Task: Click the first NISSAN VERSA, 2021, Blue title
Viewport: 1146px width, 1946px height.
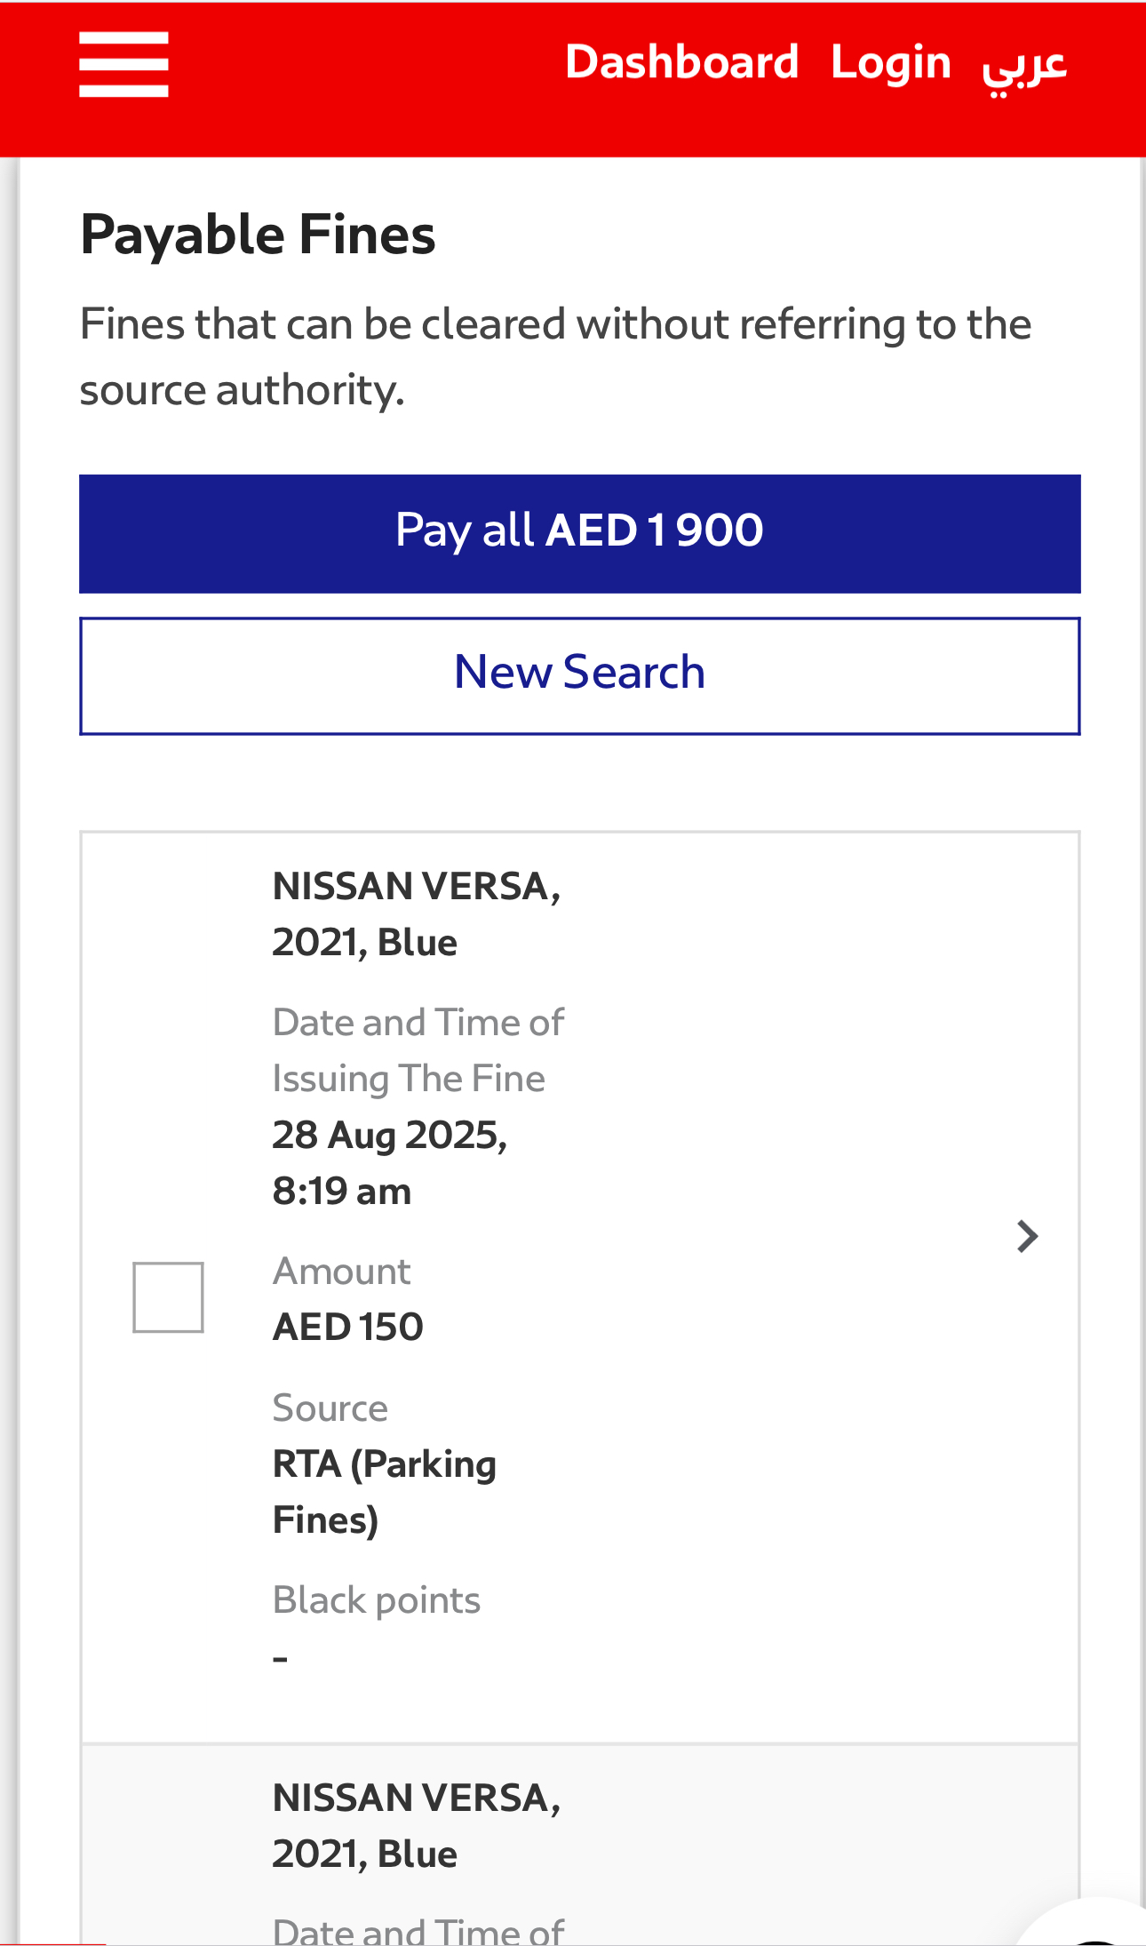Action: 416,913
